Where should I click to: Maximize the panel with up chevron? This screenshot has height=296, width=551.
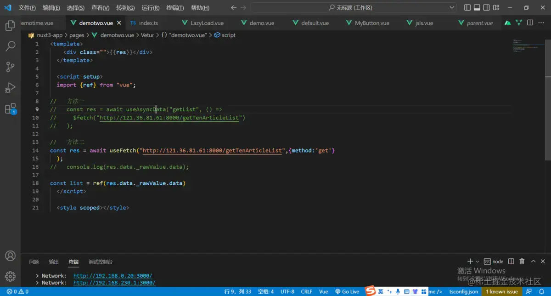point(533,262)
